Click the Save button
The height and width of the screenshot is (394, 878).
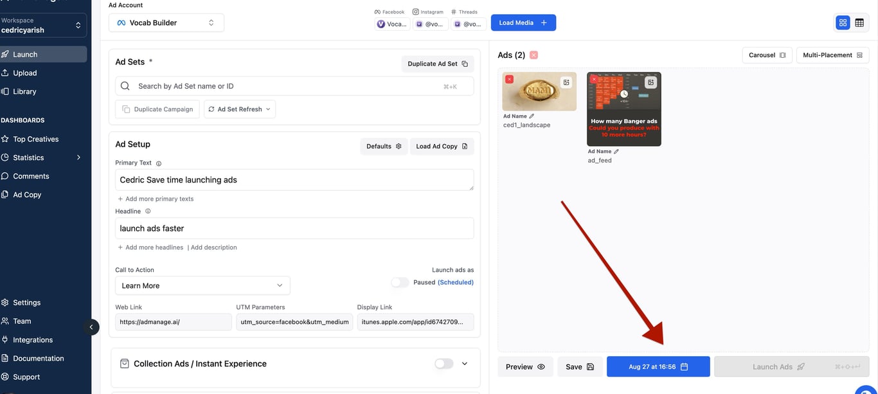[x=580, y=367]
